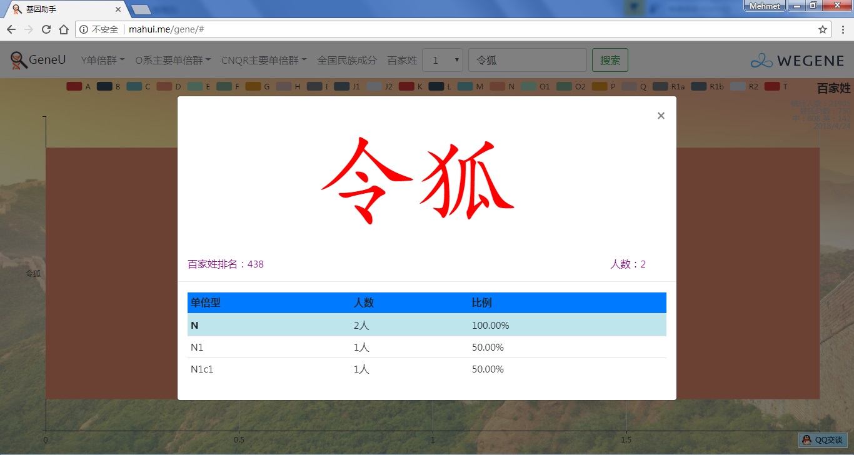Open the 全国民族成分 nav item

click(347, 60)
